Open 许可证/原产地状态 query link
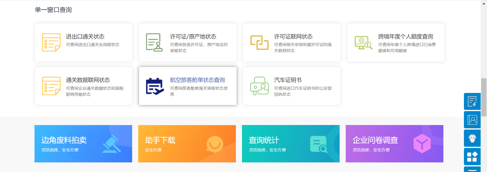 click(x=193, y=37)
